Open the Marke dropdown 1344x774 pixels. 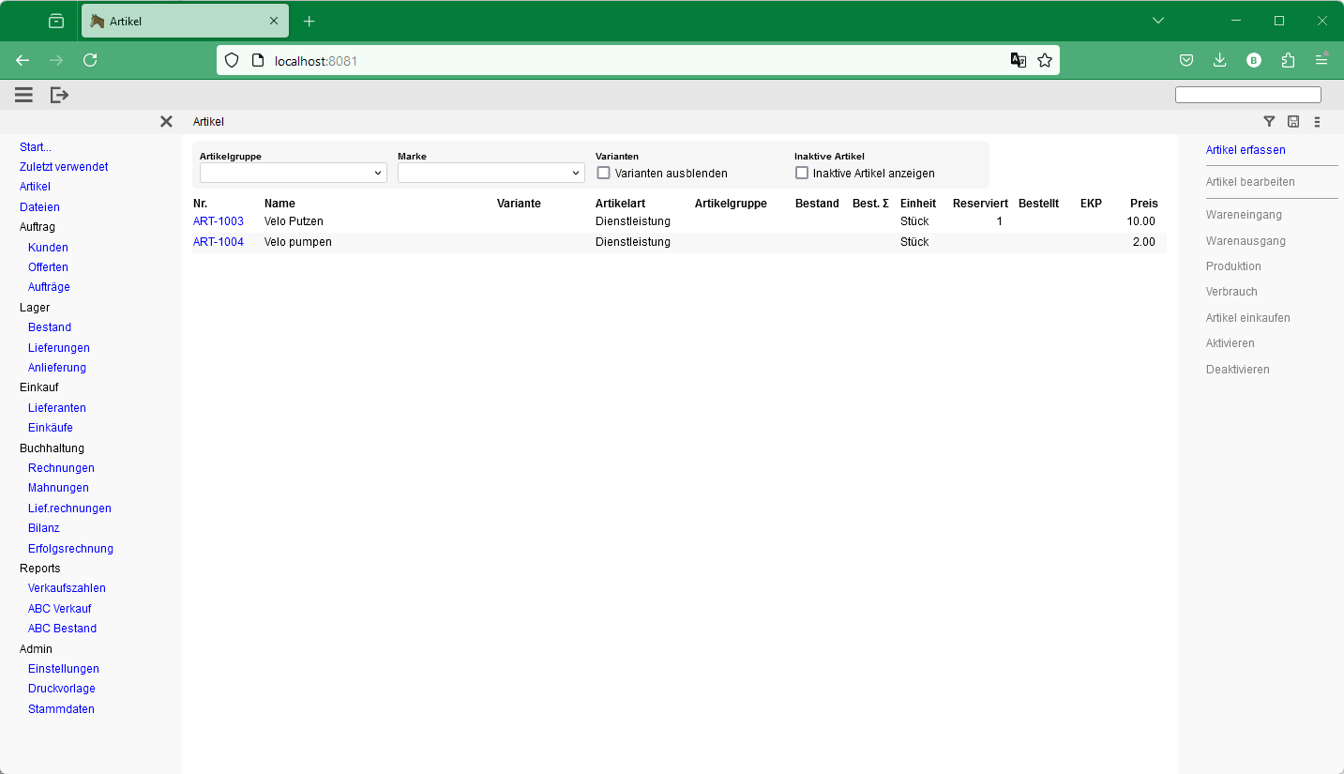491,173
